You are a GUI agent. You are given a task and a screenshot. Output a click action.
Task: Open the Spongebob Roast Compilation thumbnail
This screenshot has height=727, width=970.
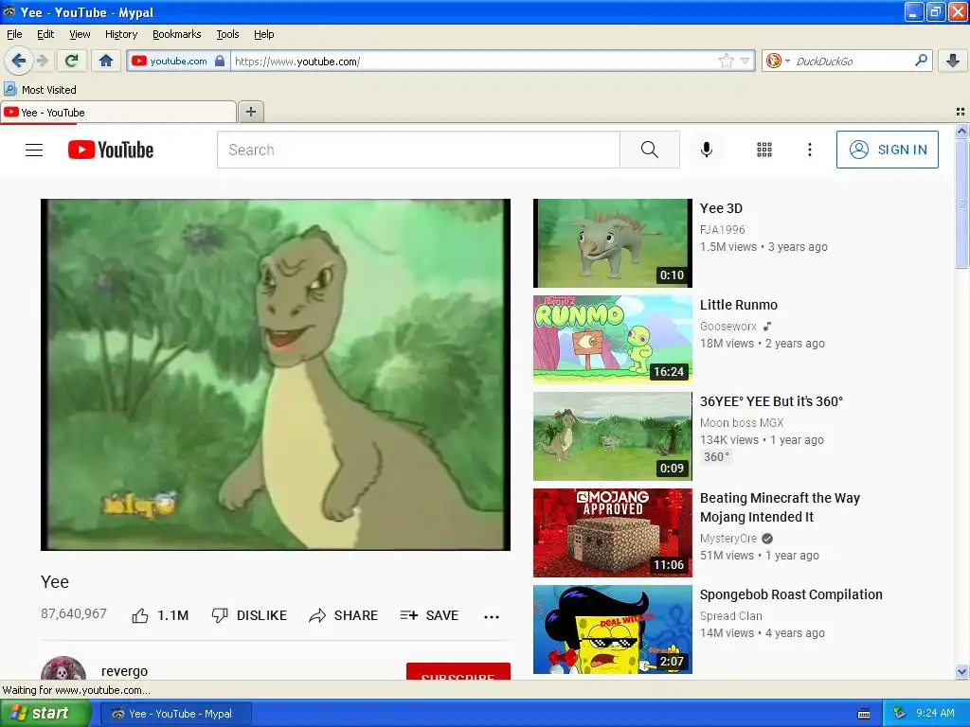click(613, 629)
